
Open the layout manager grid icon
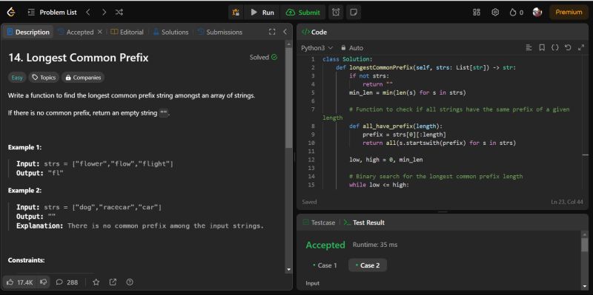[477, 13]
